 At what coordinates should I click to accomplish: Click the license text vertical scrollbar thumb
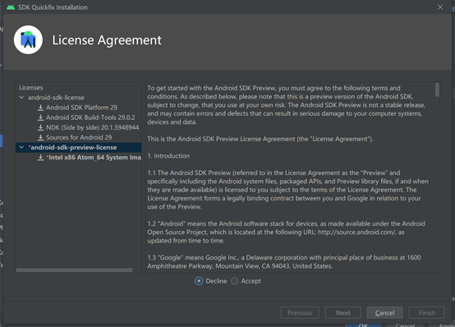click(437, 90)
